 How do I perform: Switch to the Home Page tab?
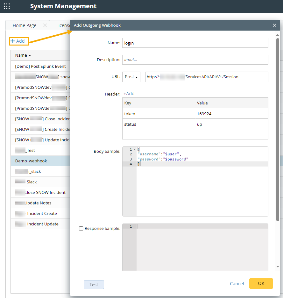tap(25, 25)
